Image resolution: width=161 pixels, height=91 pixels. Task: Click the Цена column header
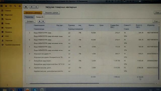click(x=101, y=25)
